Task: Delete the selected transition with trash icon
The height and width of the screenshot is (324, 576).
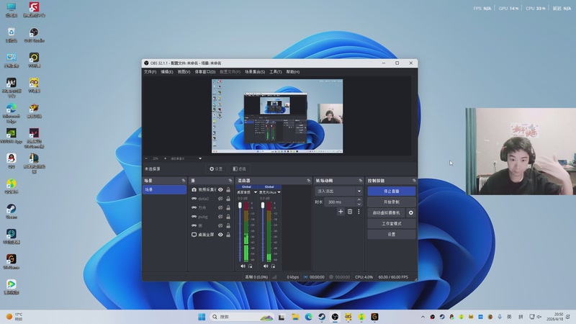Action: [x=350, y=212]
